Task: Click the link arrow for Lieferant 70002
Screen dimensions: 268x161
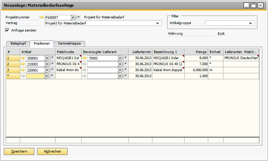Action: (85, 58)
